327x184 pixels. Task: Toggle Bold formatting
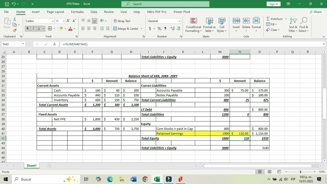point(28,29)
